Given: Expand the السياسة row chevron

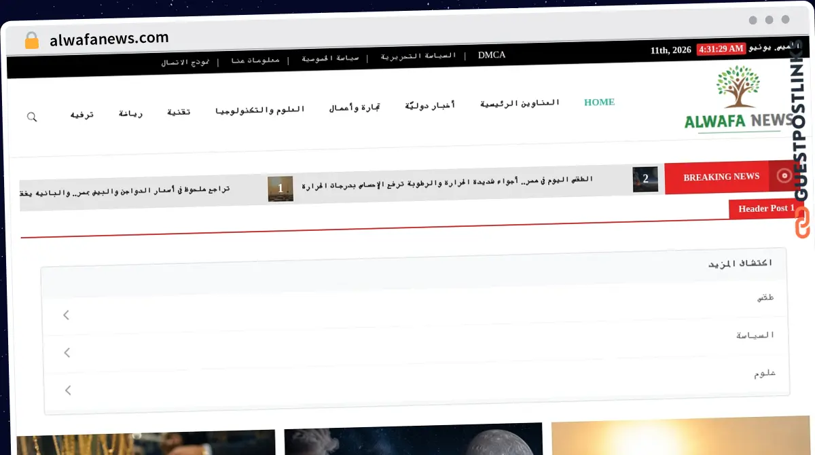Looking at the screenshot, I should click(66, 352).
